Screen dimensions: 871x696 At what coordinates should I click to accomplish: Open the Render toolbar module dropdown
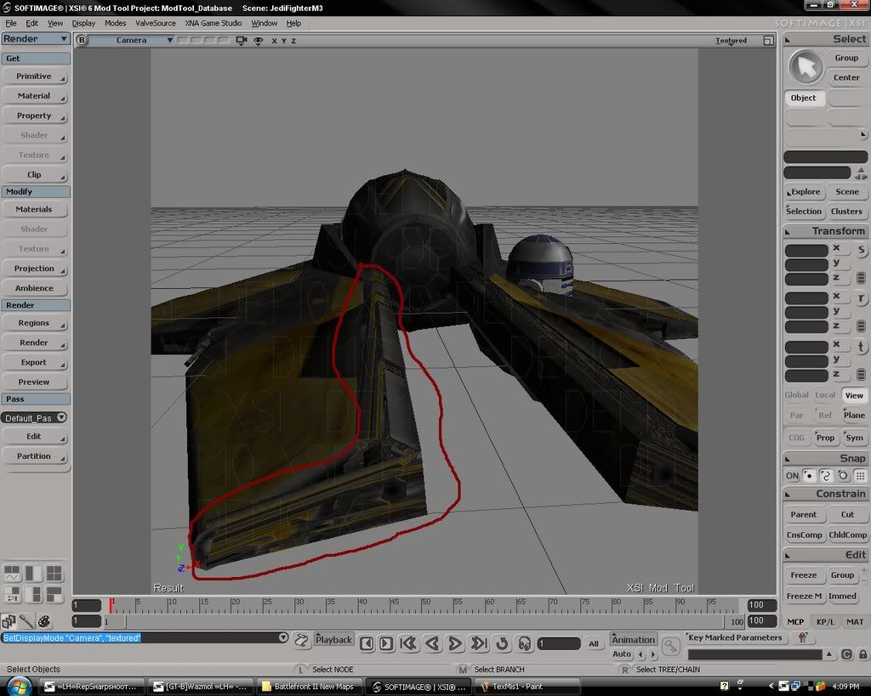pyautogui.click(x=35, y=39)
